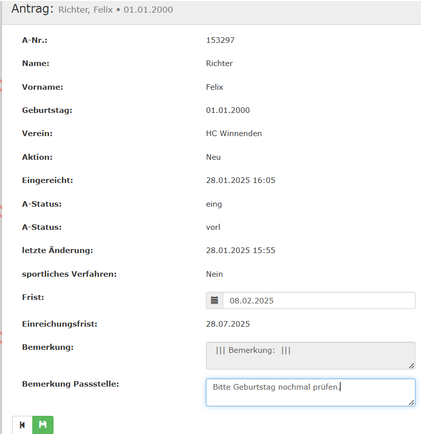The height and width of the screenshot is (434, 421).
Task: Click the back-to-start arrow button
Action: point(22,425)
